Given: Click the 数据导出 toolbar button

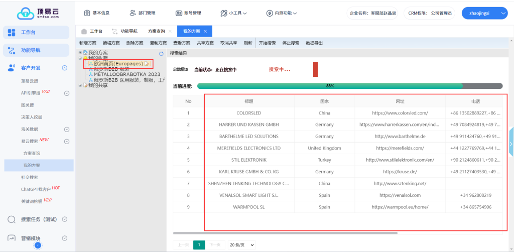Looking at the screenshot, I should tap(314, 43).
